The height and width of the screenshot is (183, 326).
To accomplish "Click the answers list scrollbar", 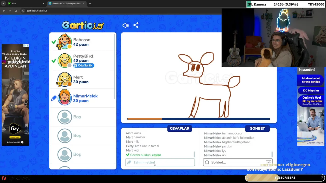I will click(x=194, y=154).
